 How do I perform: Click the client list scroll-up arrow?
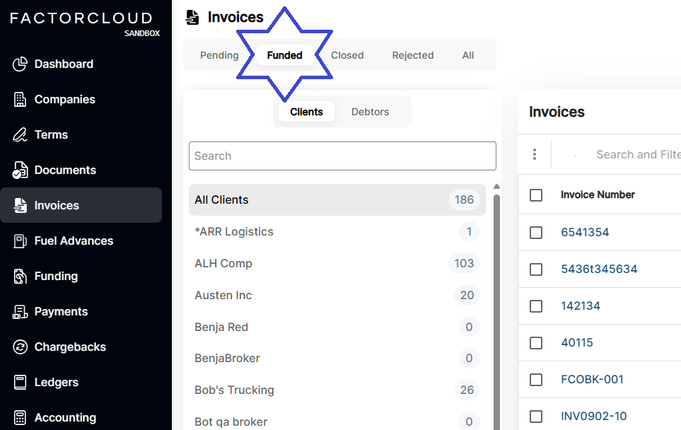[497, 187]
